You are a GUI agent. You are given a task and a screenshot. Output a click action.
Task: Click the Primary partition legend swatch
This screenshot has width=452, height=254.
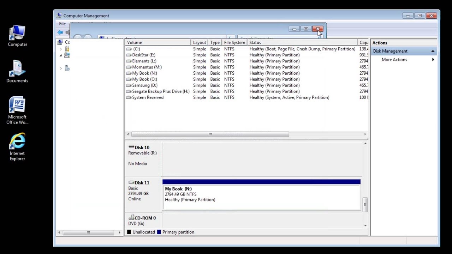pyautogui.click(x=159, y=232)
